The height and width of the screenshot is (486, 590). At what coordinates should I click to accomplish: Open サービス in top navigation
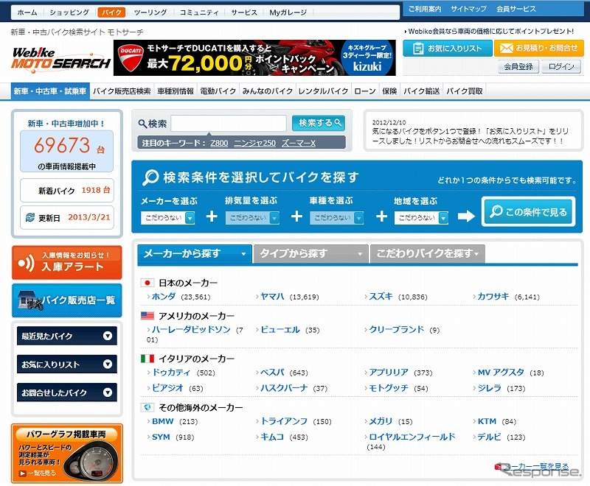pyautogui.click(x=244, y=13)
